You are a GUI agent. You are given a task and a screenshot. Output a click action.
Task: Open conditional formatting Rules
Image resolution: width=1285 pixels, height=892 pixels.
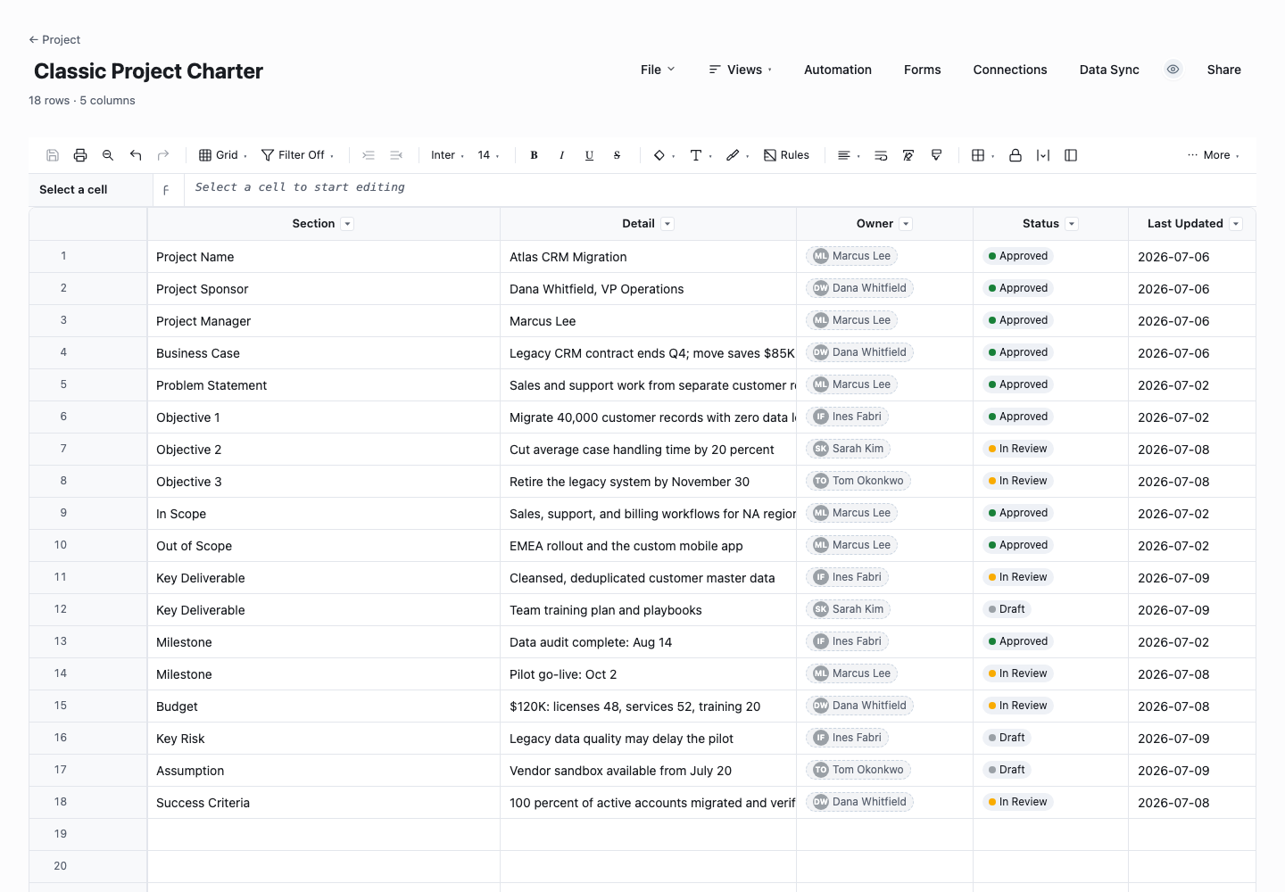786,155
